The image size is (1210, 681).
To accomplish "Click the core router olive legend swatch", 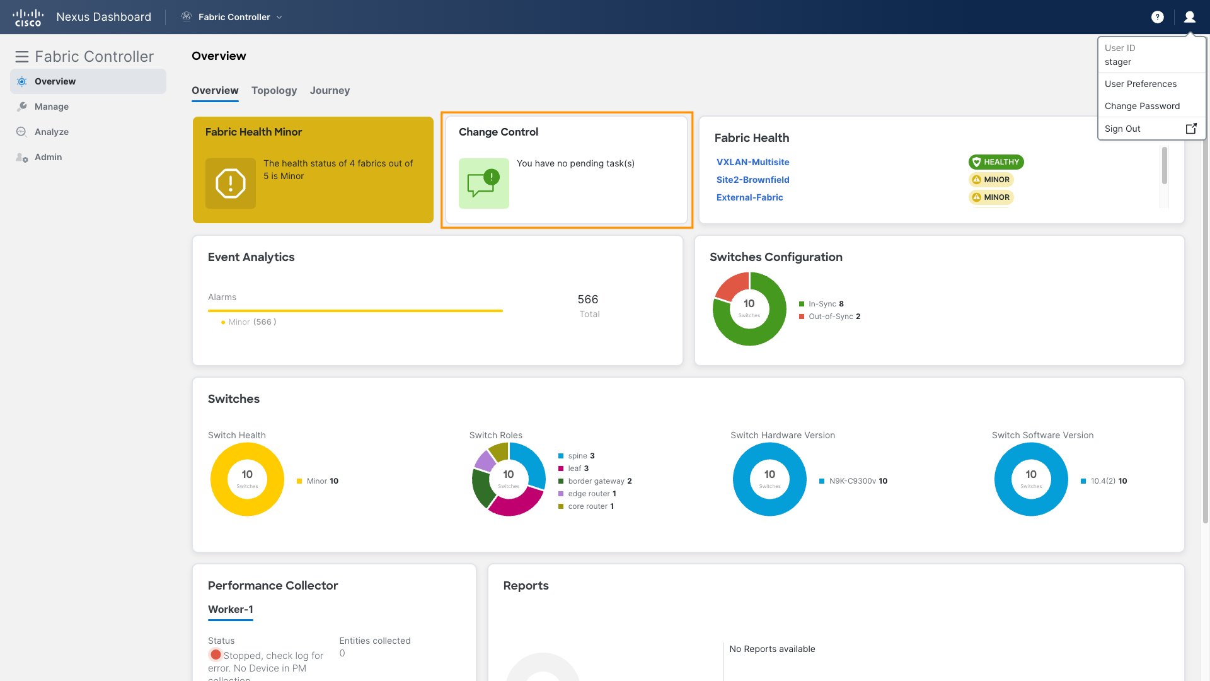I will click(x=561, y=506).
